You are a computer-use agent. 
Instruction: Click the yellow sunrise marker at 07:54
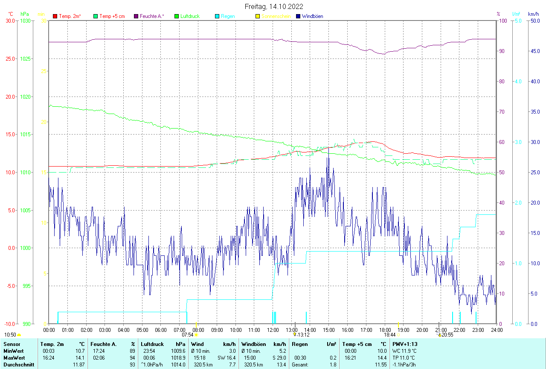[x=196, y=335]
